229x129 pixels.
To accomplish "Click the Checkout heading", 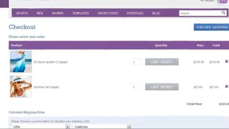I will tap(22, 27).
